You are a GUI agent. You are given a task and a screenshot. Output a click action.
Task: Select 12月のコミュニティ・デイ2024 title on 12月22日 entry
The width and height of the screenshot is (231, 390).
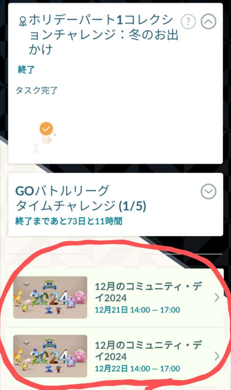point(148,351)
